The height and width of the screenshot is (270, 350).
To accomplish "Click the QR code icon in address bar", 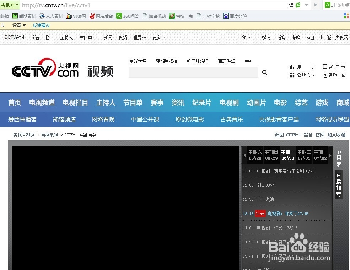I will (291, 5).
